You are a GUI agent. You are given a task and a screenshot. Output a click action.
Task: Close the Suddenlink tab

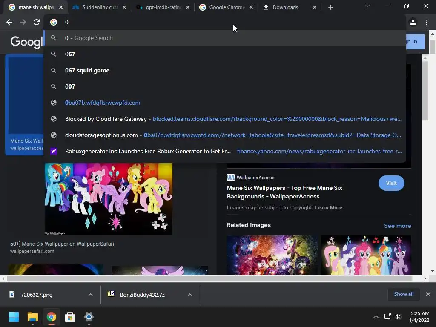coord(124,7)
